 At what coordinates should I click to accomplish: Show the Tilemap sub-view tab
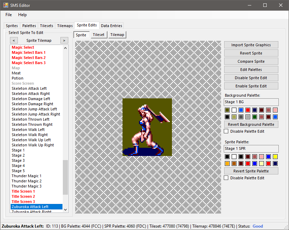(117, 35)
